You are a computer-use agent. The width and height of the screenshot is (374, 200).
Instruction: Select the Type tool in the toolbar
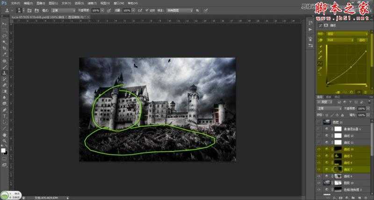[x=4, y=116]
